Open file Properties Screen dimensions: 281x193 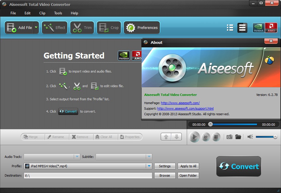coord(130,137)
